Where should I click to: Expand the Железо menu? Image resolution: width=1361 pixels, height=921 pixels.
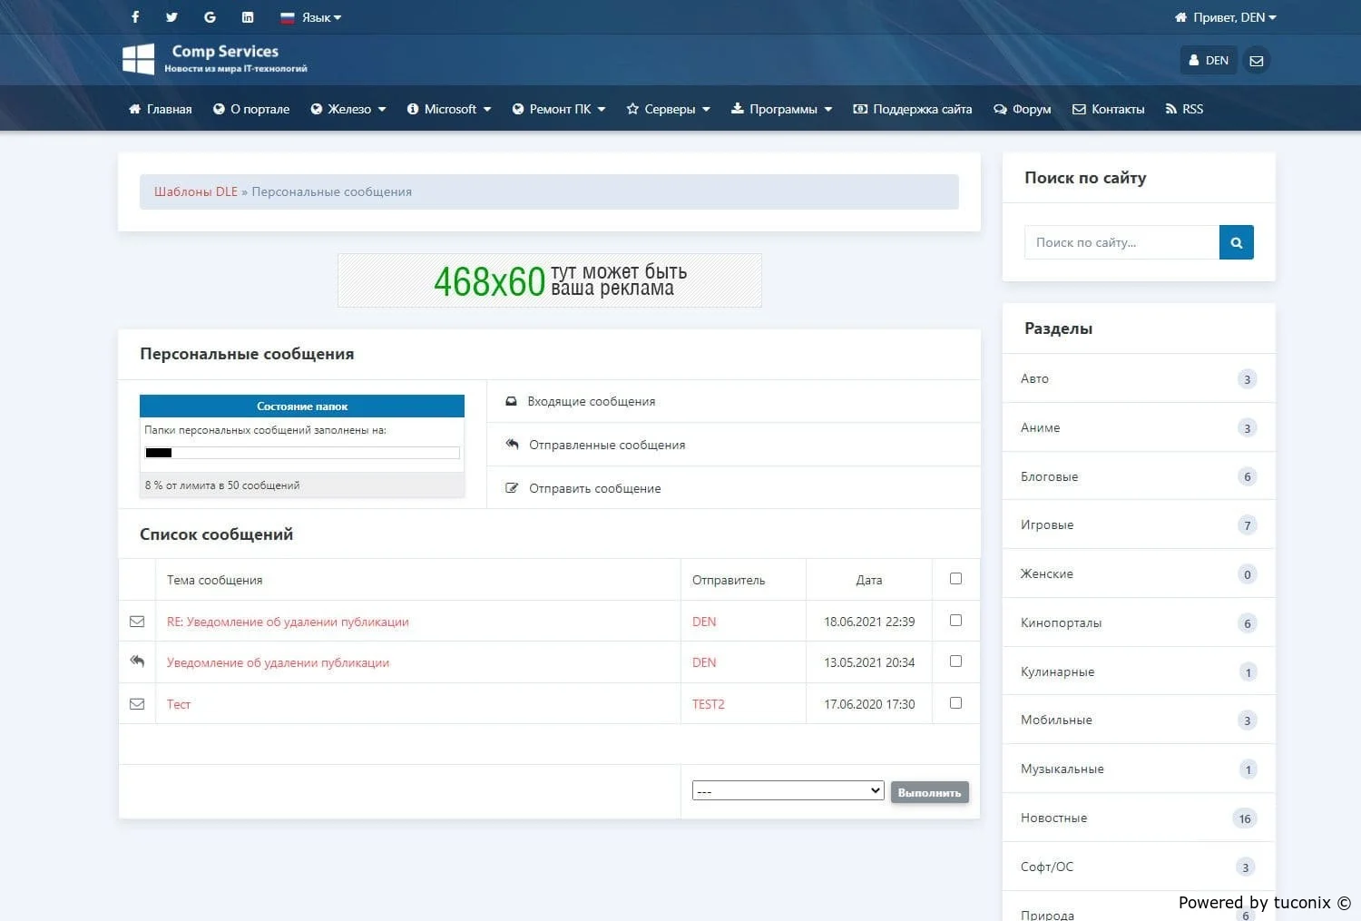[x=348, y=109]
